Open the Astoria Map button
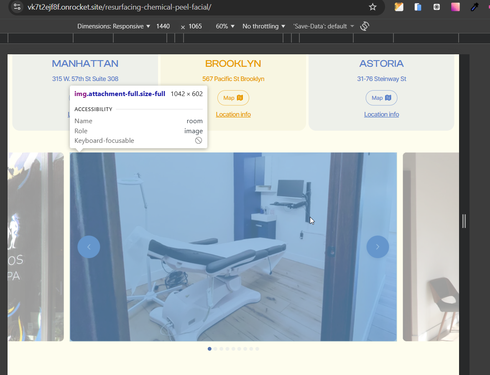490x375 pixels. [381, 98]
